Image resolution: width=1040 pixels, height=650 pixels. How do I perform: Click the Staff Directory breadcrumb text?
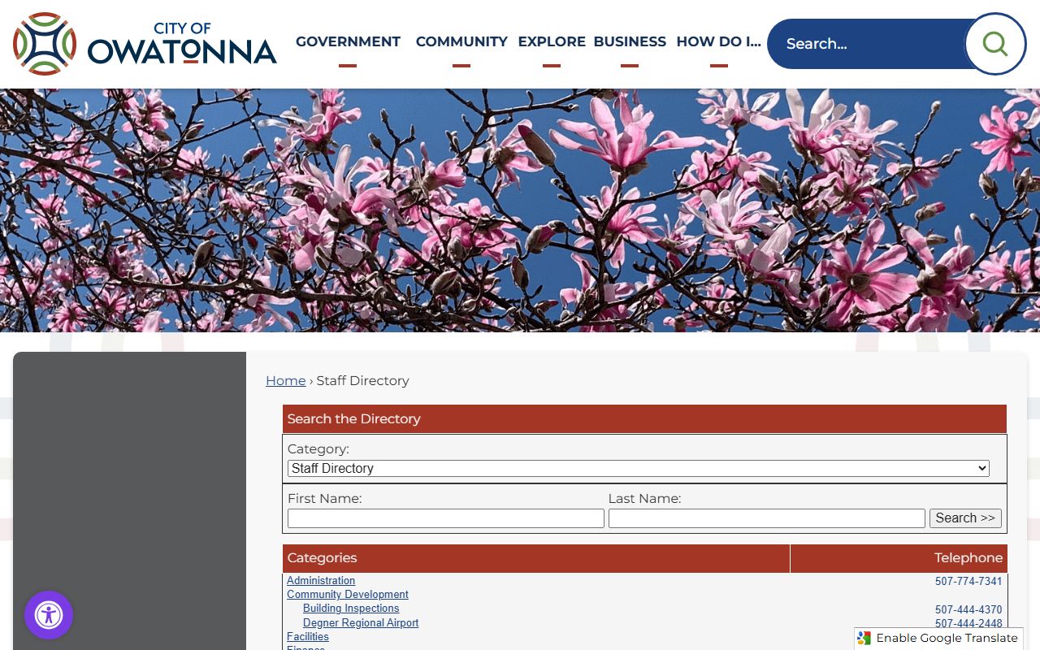362,381
